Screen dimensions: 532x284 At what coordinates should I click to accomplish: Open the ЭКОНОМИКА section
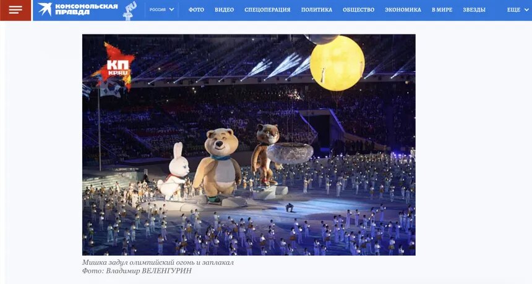pyautogui.click(x=403, y=10)
